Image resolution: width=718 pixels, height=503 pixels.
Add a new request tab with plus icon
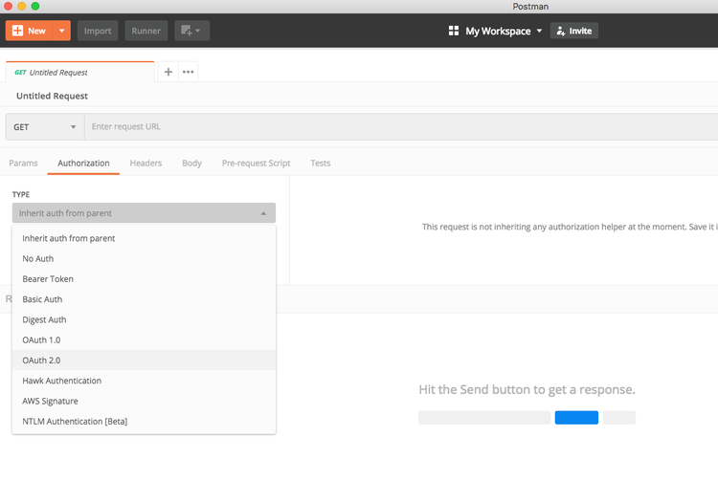coord(168,72)
